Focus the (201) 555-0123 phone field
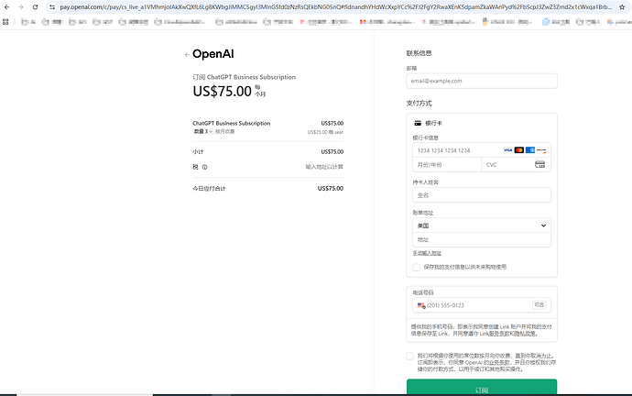This screenshot has width=632, height=396. (x=482, y=305)
